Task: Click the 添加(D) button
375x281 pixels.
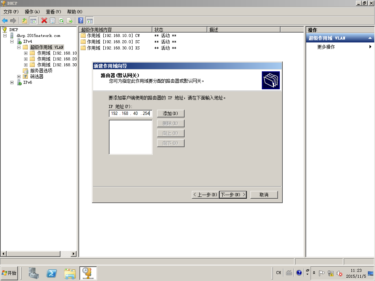Action: coord(171,113)
